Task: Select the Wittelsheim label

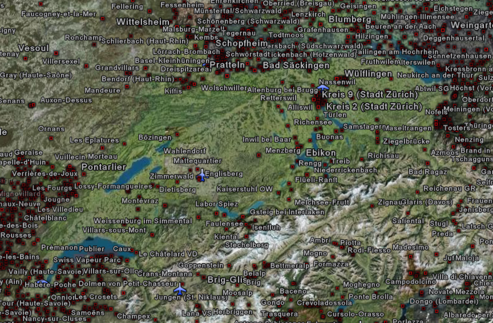Action: tap(143, 22)
